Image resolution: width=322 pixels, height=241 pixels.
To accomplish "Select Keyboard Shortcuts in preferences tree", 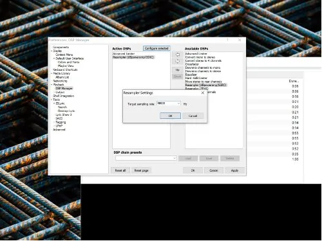I will tap(65, 69).
